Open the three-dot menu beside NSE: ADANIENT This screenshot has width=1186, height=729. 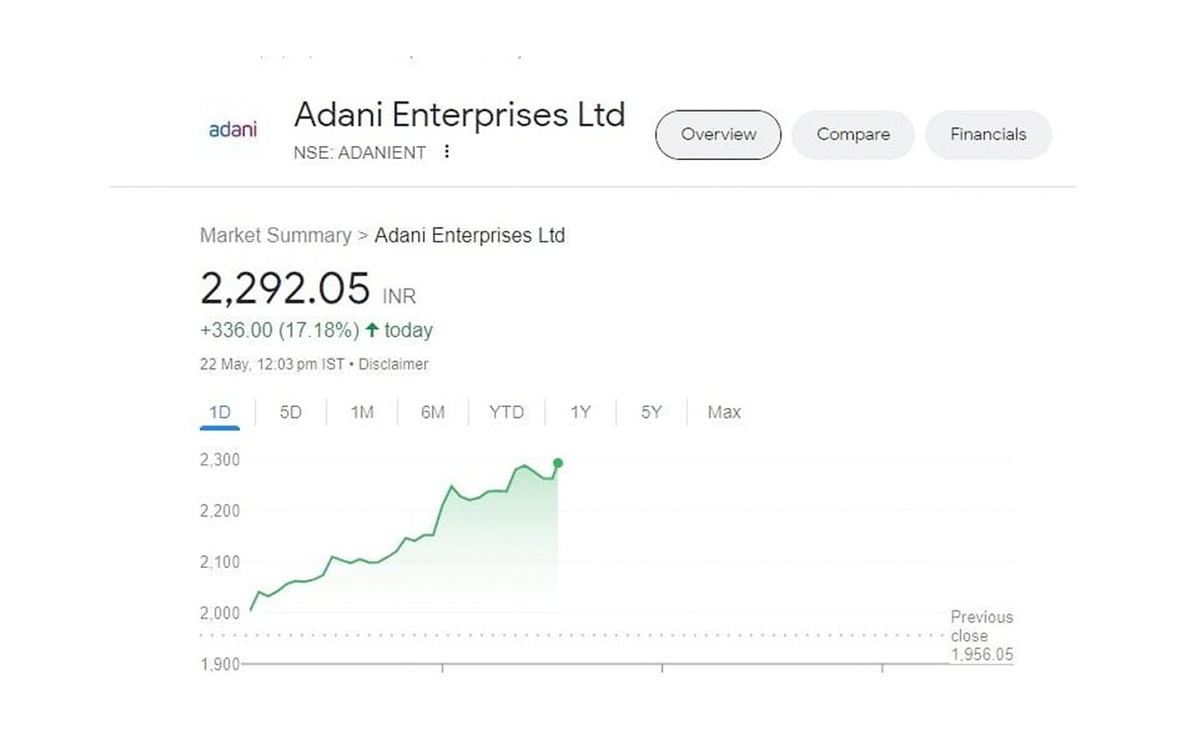pos(447,152)
